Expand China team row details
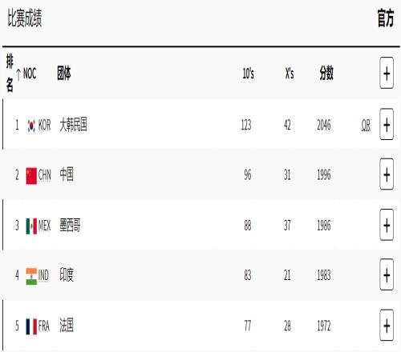Screen dimensions: 401x352 pos(387,174)
